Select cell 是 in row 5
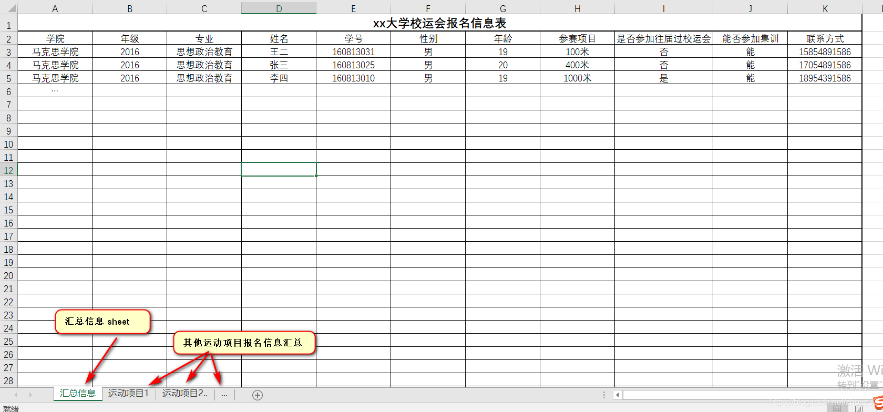Viewport: 883px width, 412px height. pyautogui.click(x=664, y=78)
